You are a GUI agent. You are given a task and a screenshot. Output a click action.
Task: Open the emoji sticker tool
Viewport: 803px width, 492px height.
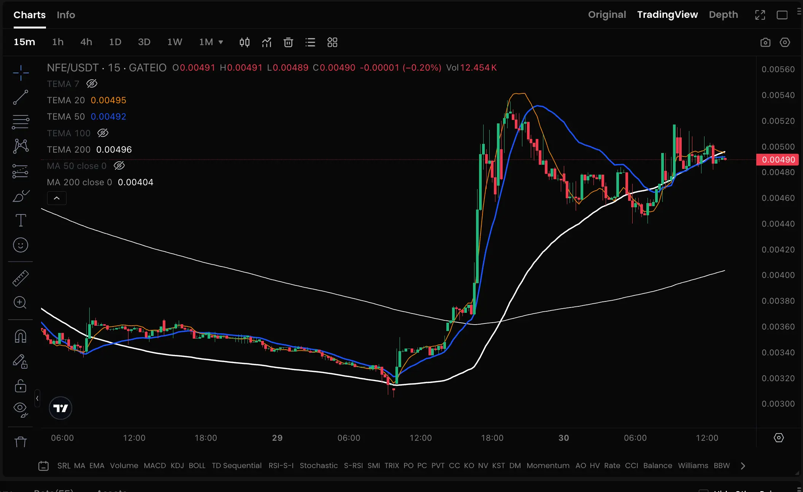coord(21,245)
